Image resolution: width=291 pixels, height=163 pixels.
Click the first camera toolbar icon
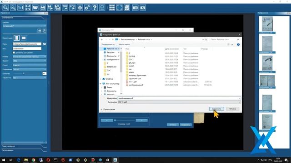[x=135, y=8]
